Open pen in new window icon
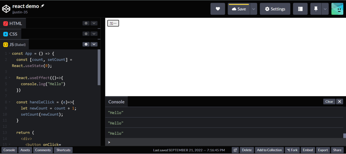Image resolution: width=346 pixels, height=154 pixels. coord(235,150)
